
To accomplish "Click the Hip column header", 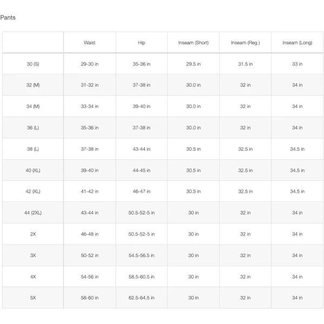I will pyautogui.click(x=141, y=43).
